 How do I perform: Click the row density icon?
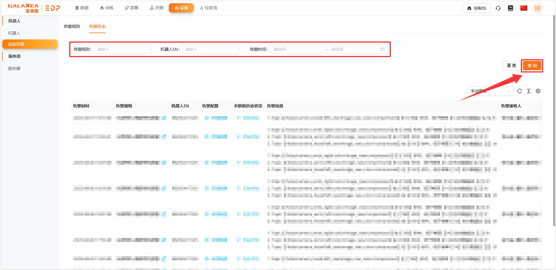click(x=529, y=91)
